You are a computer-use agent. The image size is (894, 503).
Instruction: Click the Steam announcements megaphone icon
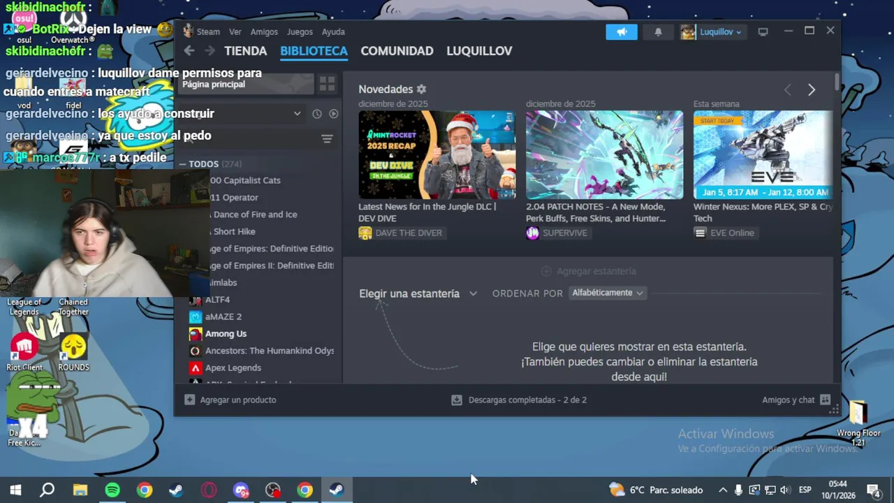click(622, 31)
